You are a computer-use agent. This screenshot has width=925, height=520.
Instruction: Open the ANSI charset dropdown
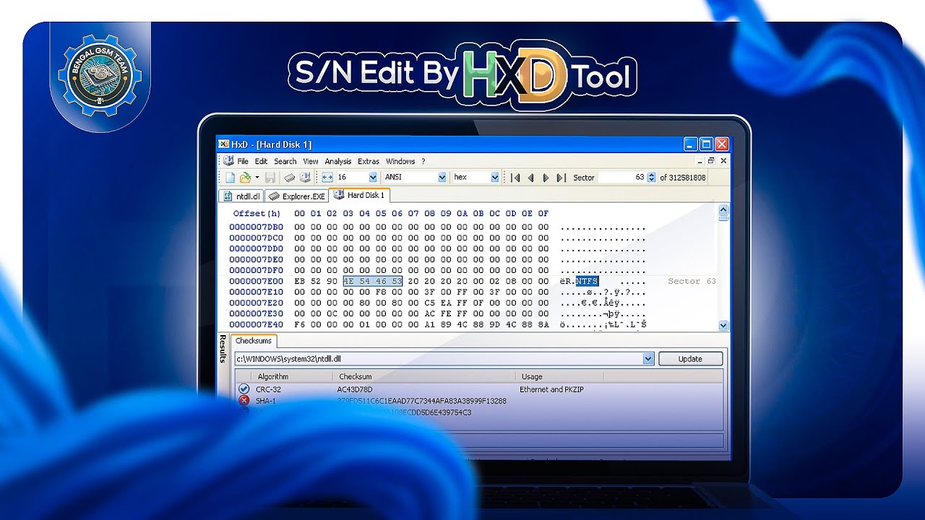point(442,177)
